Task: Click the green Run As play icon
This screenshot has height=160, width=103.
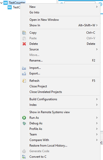Action: point(24,118)
